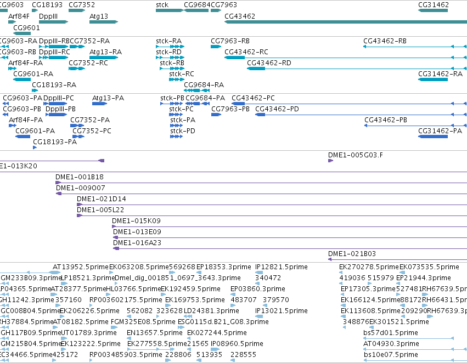Click the Atg13 gene label

point(99,16)
